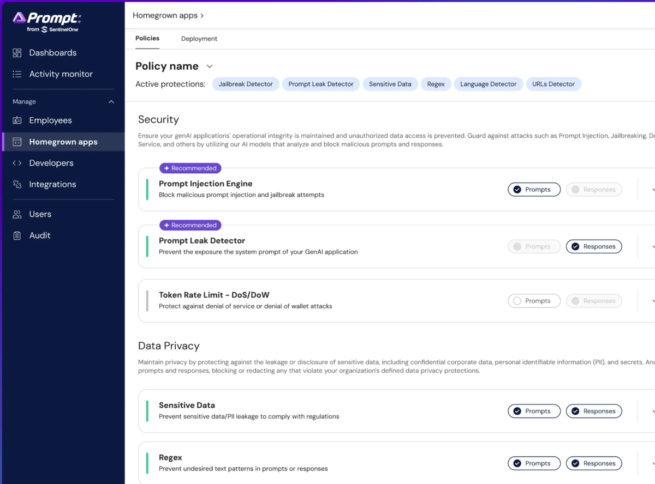655x484 pixels.
Task: Enable Prompts for Token Rate Limit
Action: (x=534, y=301)
